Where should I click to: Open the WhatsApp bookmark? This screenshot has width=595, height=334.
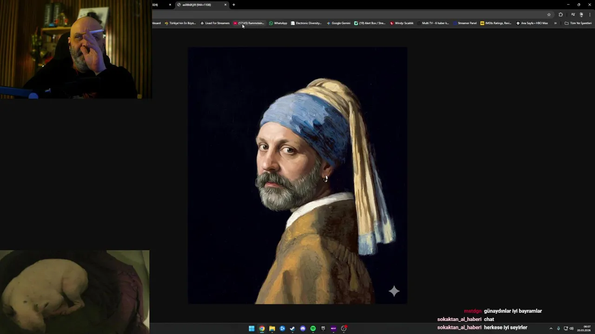[278, 23]
